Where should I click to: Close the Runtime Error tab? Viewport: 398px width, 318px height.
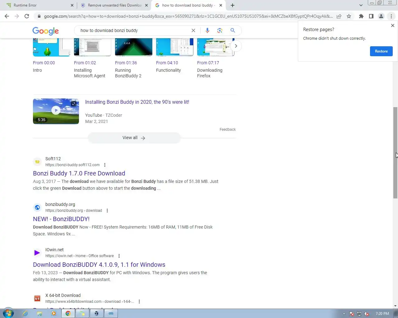[72, 5]
